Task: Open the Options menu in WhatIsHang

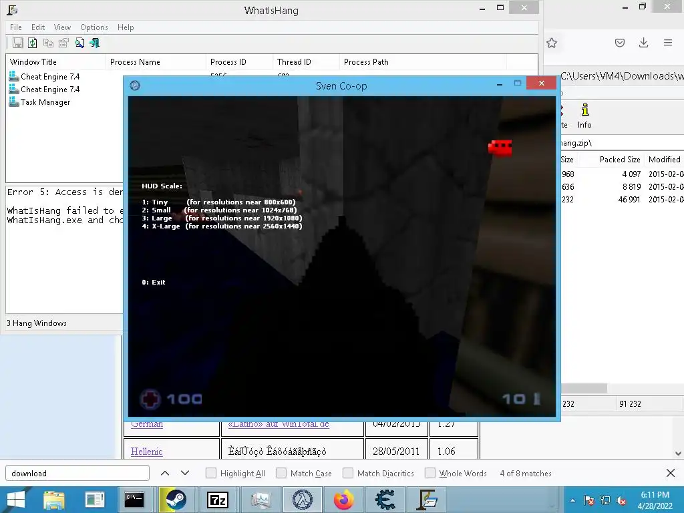Action: point(94,27)
